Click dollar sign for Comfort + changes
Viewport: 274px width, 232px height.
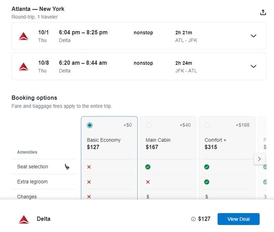tap(207, 197)
